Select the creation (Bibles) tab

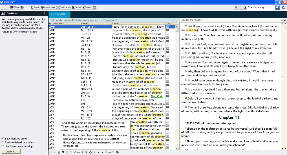tap(60, 14)
